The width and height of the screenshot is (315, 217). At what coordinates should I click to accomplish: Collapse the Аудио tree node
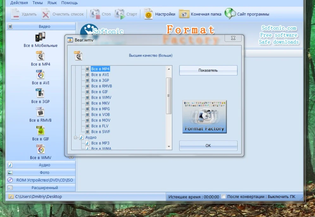click(76, 137)
